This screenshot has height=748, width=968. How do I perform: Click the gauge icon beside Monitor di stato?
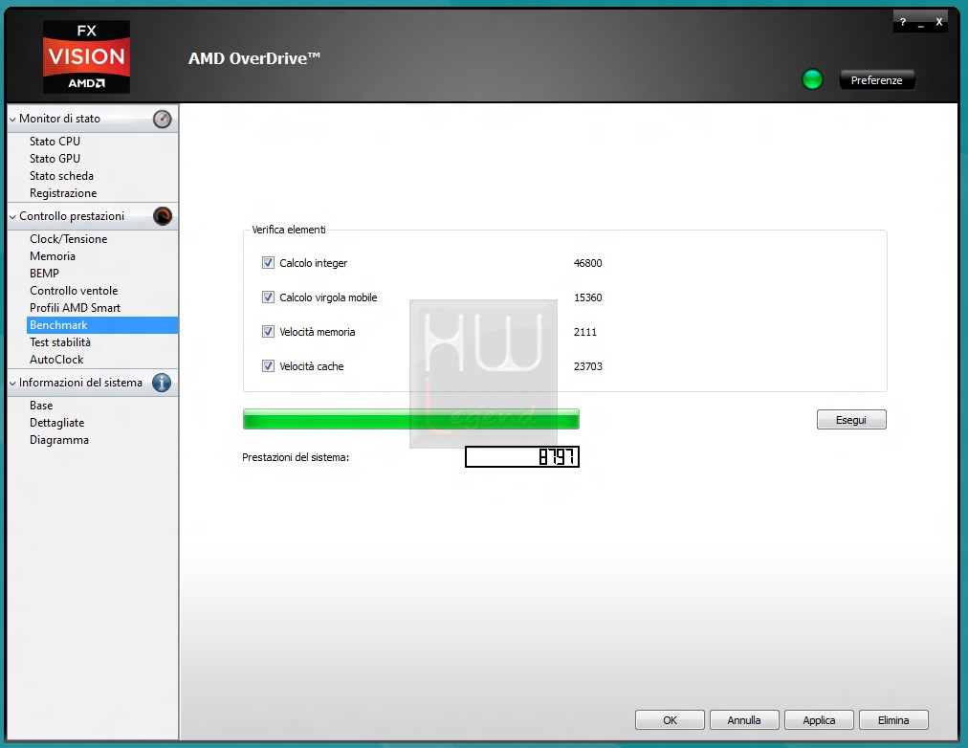click(x=163, y=119)
